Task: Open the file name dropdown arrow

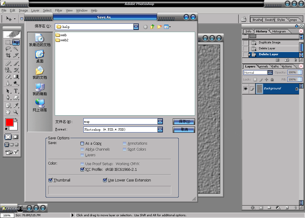Action: 160,121
